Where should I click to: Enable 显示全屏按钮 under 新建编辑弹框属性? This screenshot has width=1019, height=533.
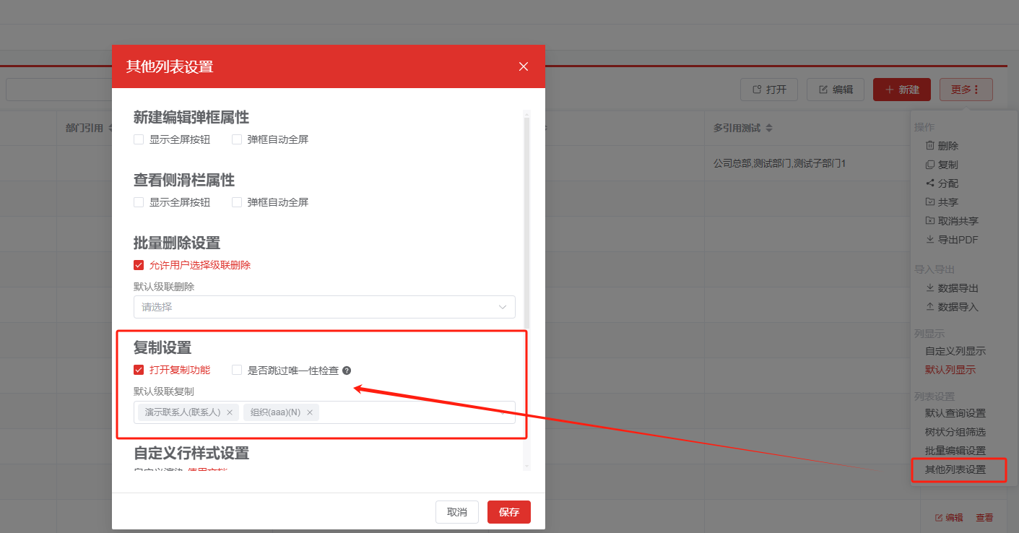point(139,139)
